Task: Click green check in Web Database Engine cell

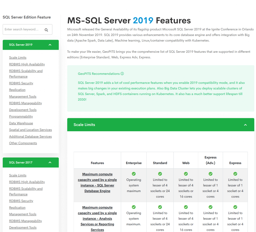Action: [x=186, y=174]
